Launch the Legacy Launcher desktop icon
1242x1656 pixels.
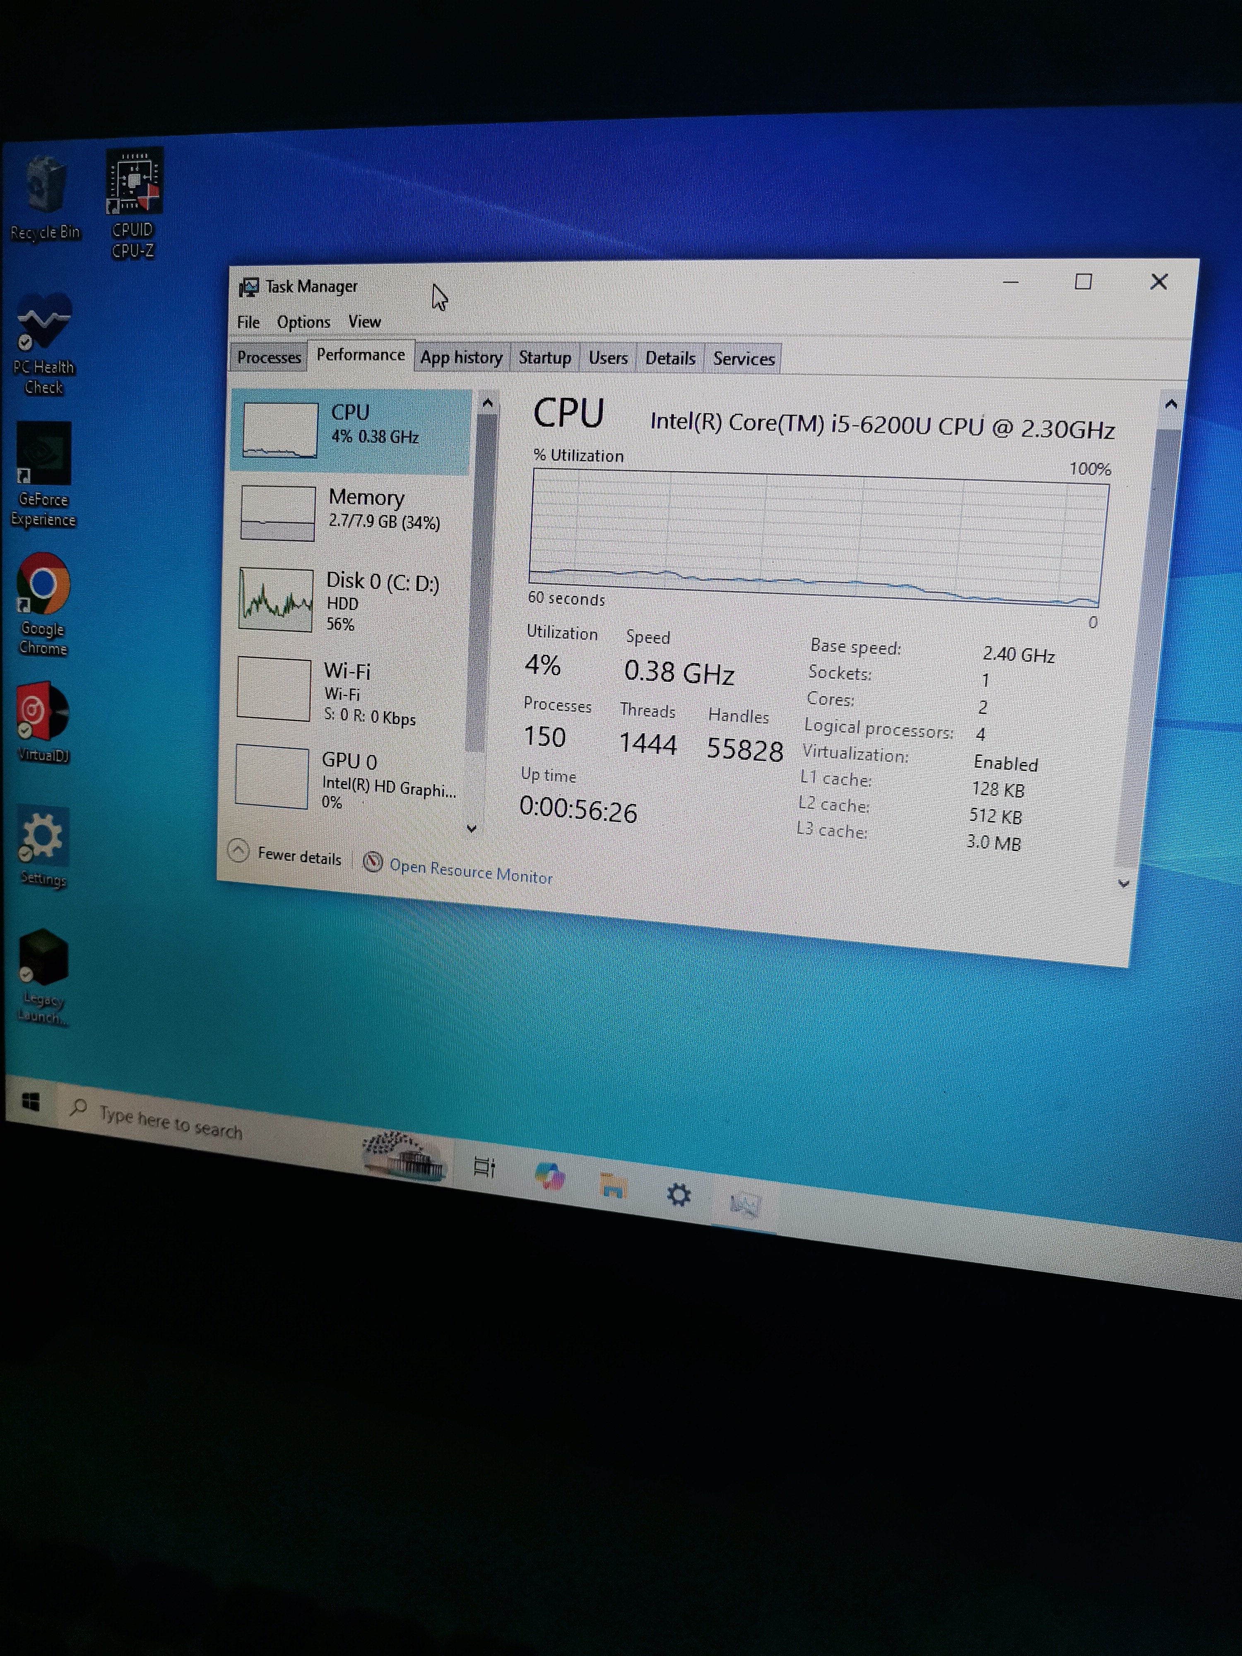[x=43, y=977]
